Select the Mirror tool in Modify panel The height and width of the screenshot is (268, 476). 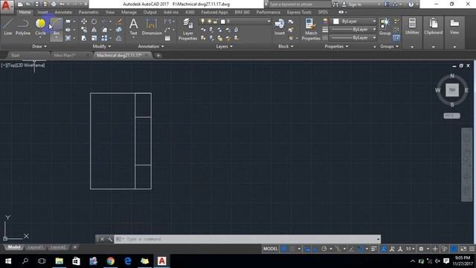click(x=94, y=30)
